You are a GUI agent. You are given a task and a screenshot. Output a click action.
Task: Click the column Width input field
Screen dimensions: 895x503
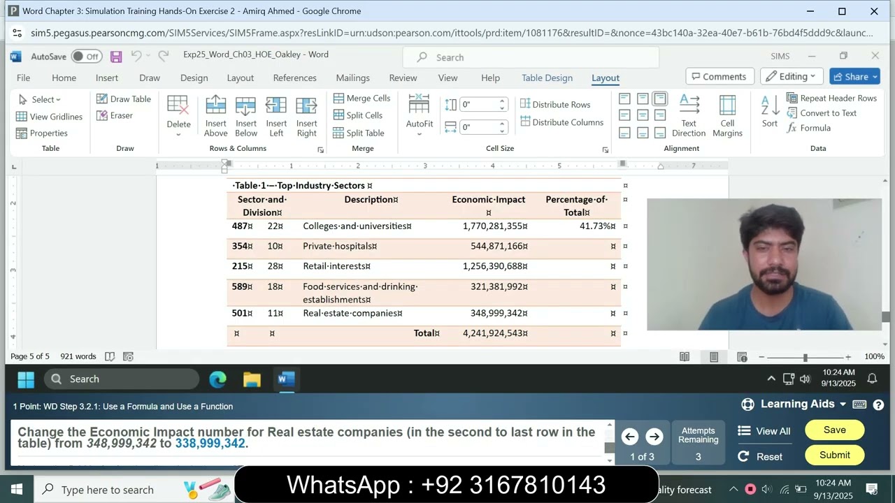click(x=478, y=127)
